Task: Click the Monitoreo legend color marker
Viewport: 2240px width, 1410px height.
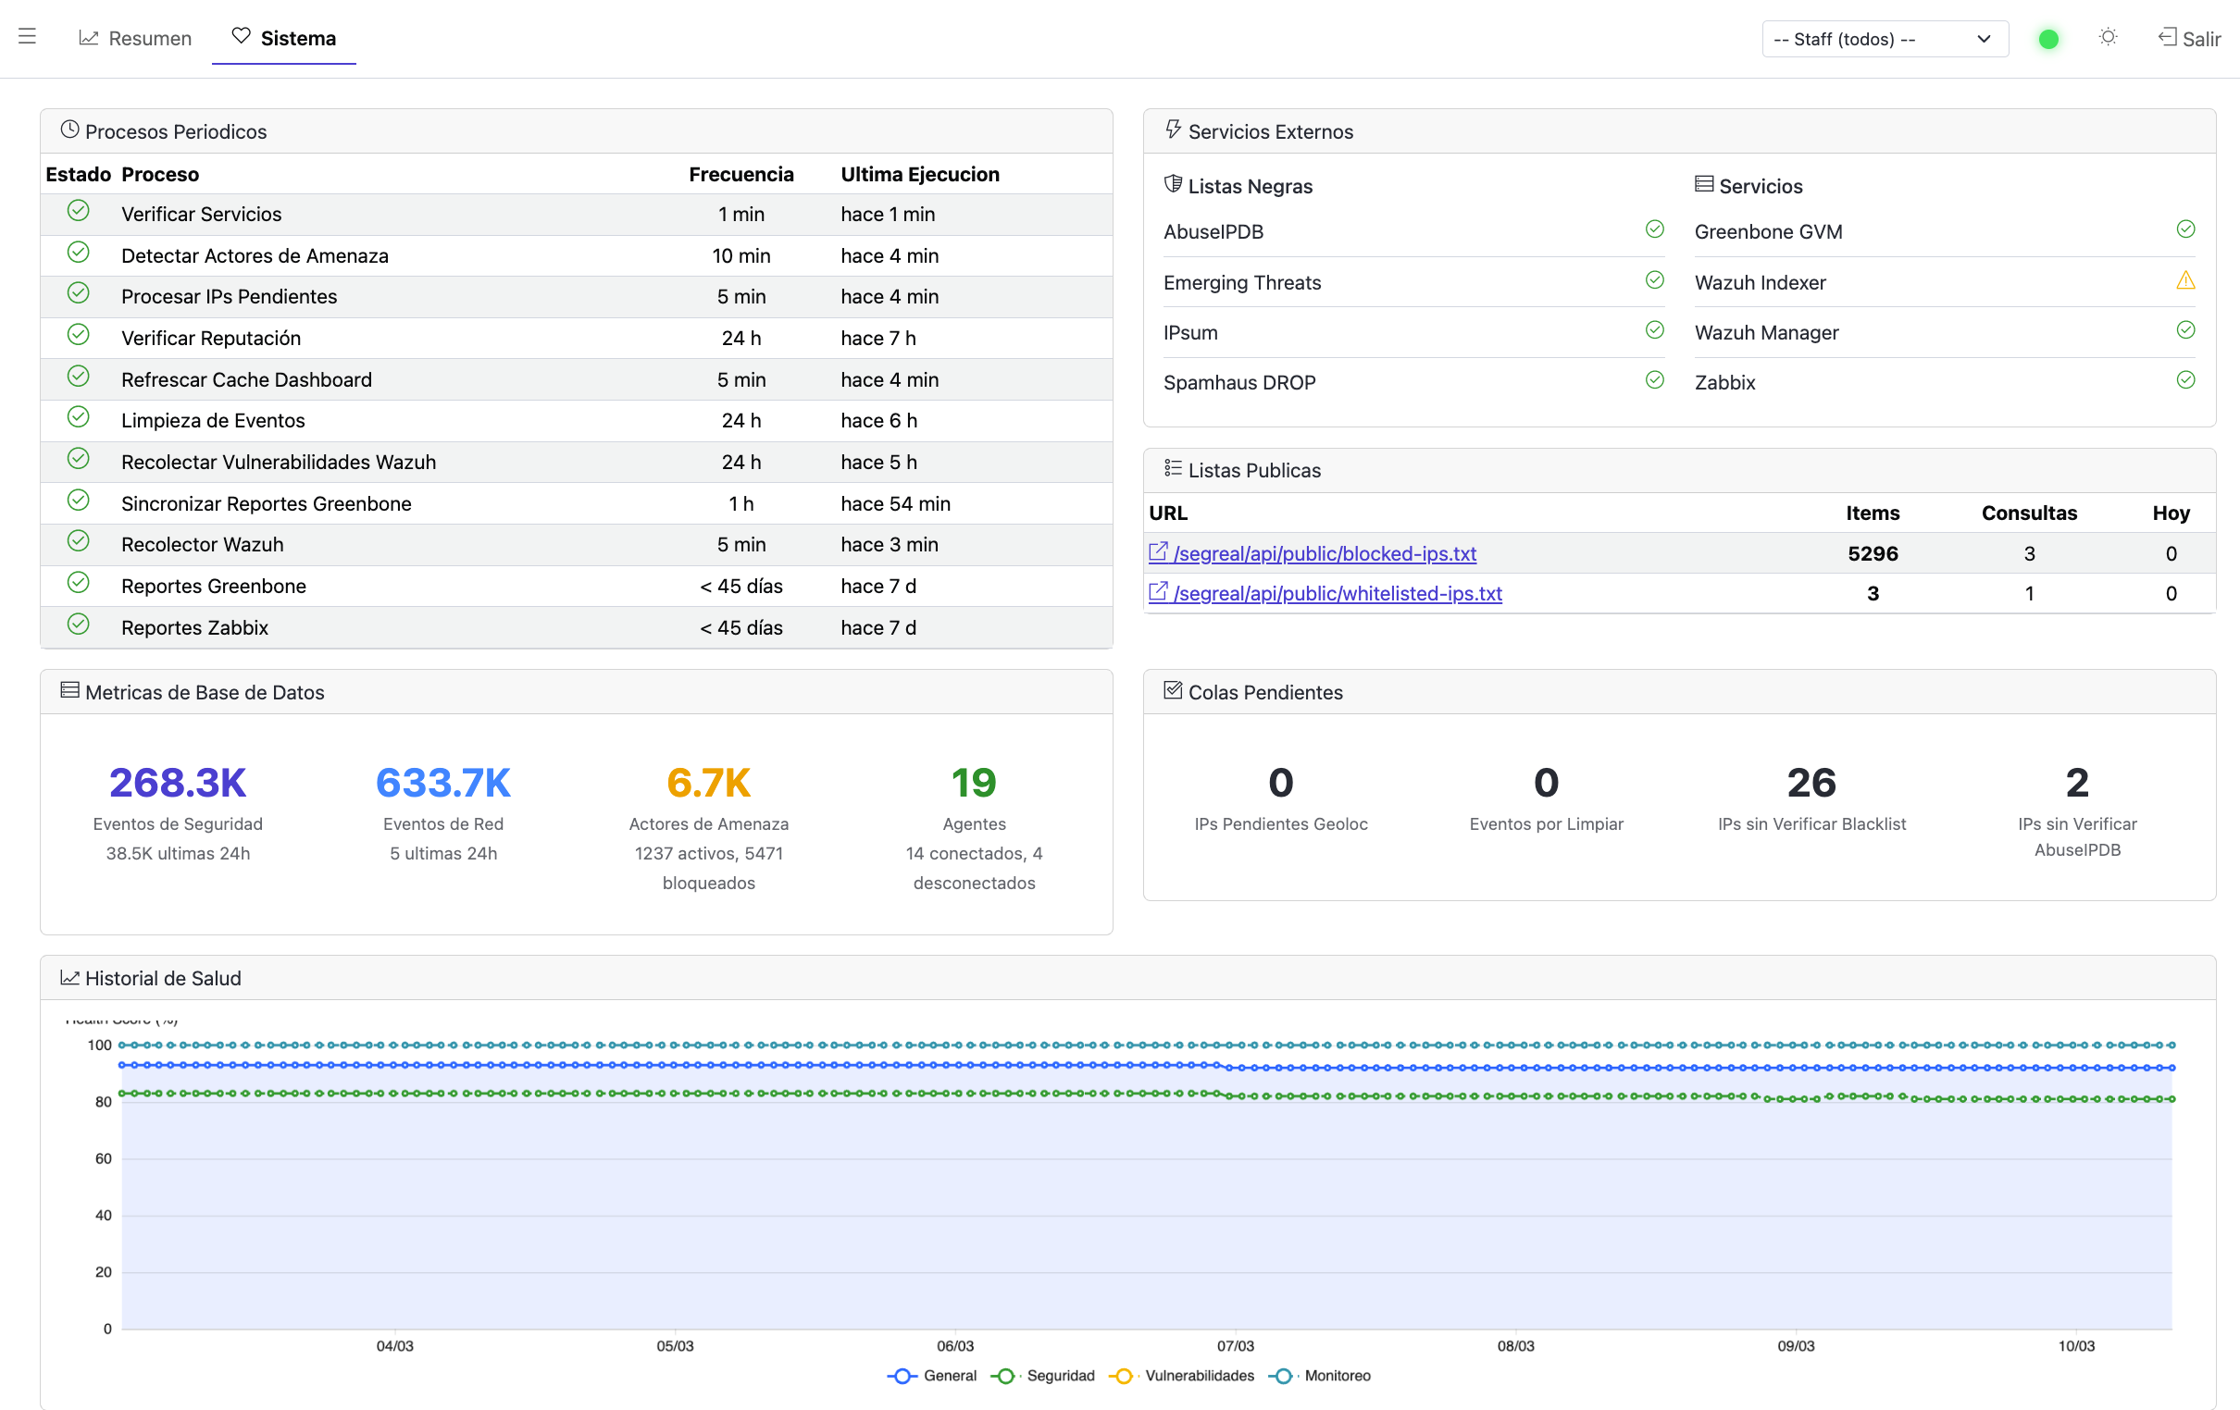Action: tap(1283, 1376)
